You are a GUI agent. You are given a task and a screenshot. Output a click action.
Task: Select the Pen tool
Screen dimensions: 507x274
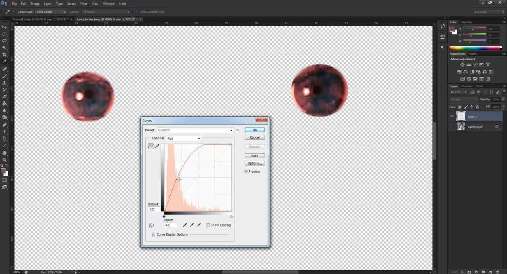(4, 125)
